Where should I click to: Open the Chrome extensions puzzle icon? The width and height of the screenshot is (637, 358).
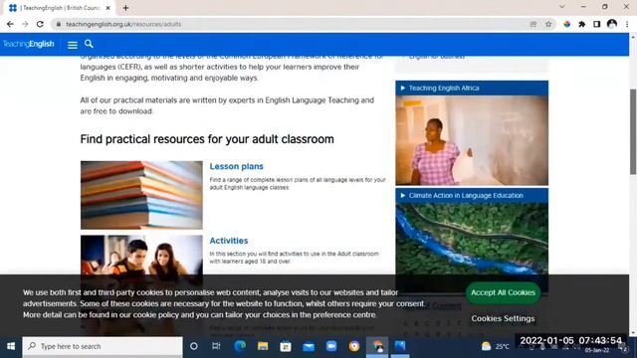(581, 24)
